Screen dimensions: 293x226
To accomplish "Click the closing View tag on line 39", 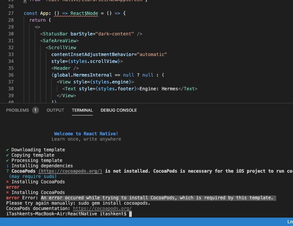I will (x=66, y=96).
